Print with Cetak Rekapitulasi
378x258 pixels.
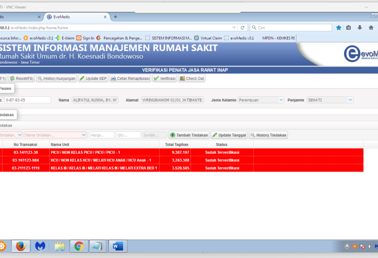point(130,78)
